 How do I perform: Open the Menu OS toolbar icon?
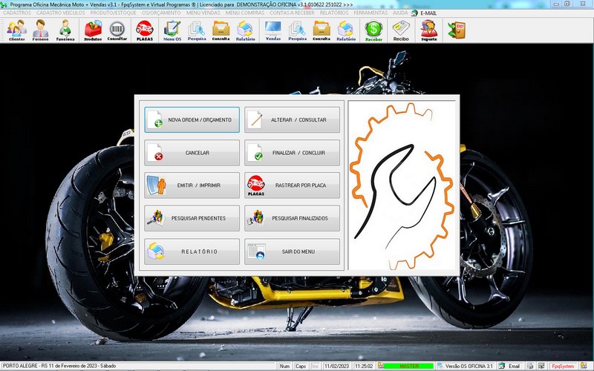172,30
